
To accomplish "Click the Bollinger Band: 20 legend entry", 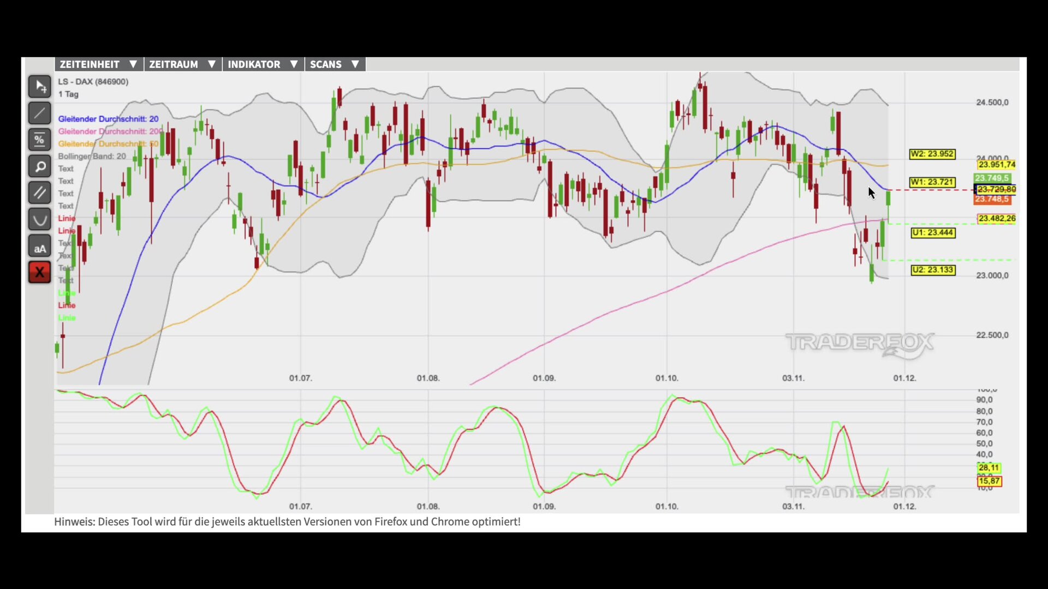I will coord(92,157).
